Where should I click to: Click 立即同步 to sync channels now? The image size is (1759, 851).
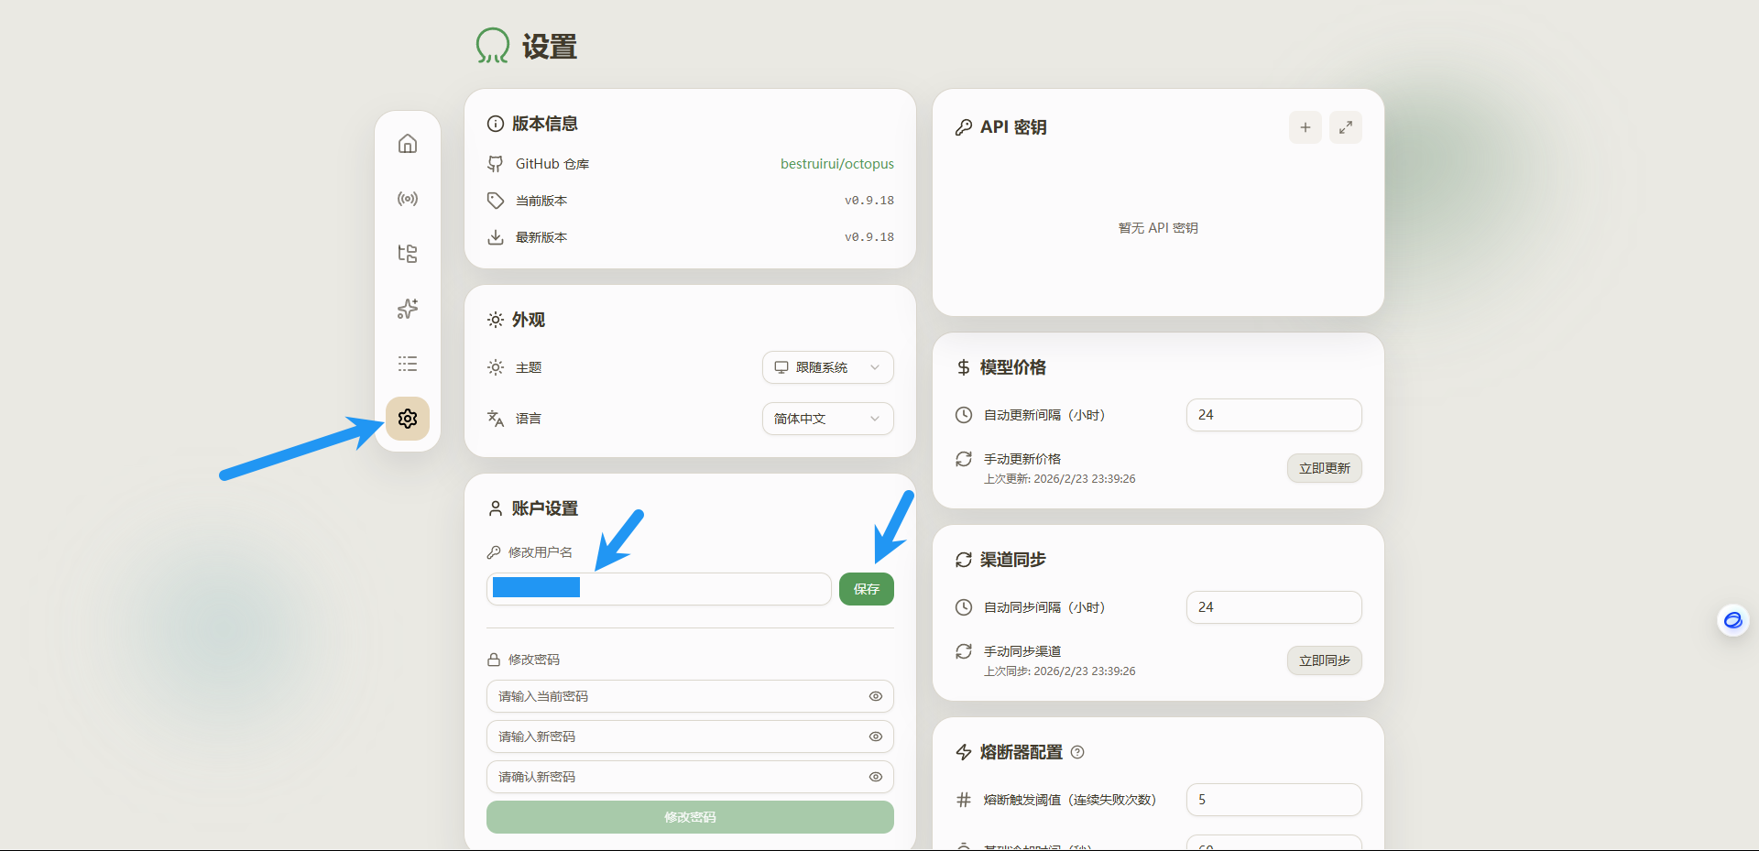[1324, 660]
